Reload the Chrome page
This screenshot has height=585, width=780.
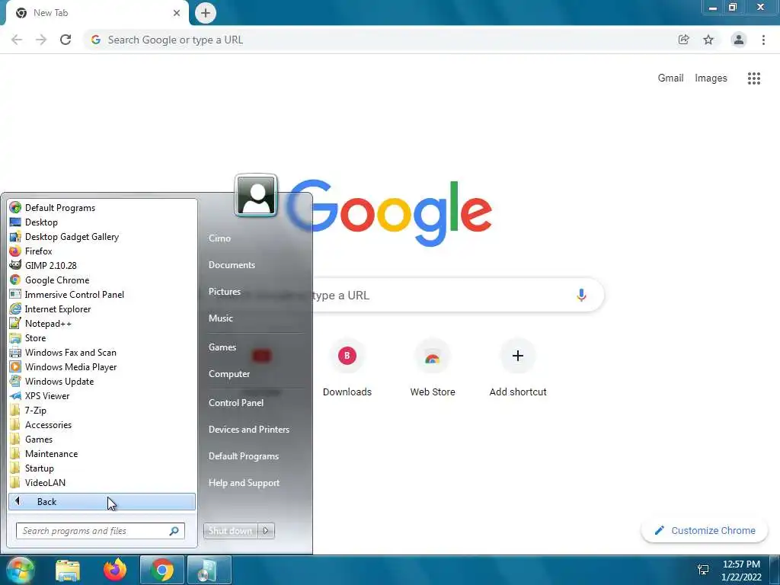tap(66, 40)
